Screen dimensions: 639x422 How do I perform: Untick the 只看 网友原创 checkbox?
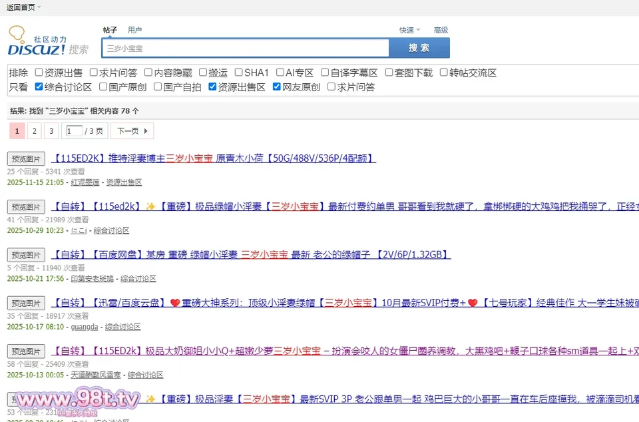coord(277,87)
